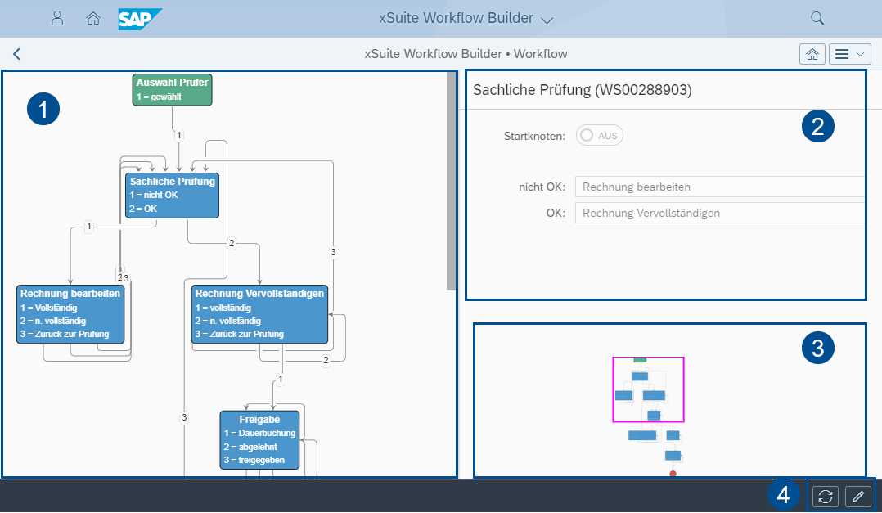The height and width of the screenshot is (513, 882).
Task: Select the Rechnung bearbeiten workflow node
Action: click(70, 314)
